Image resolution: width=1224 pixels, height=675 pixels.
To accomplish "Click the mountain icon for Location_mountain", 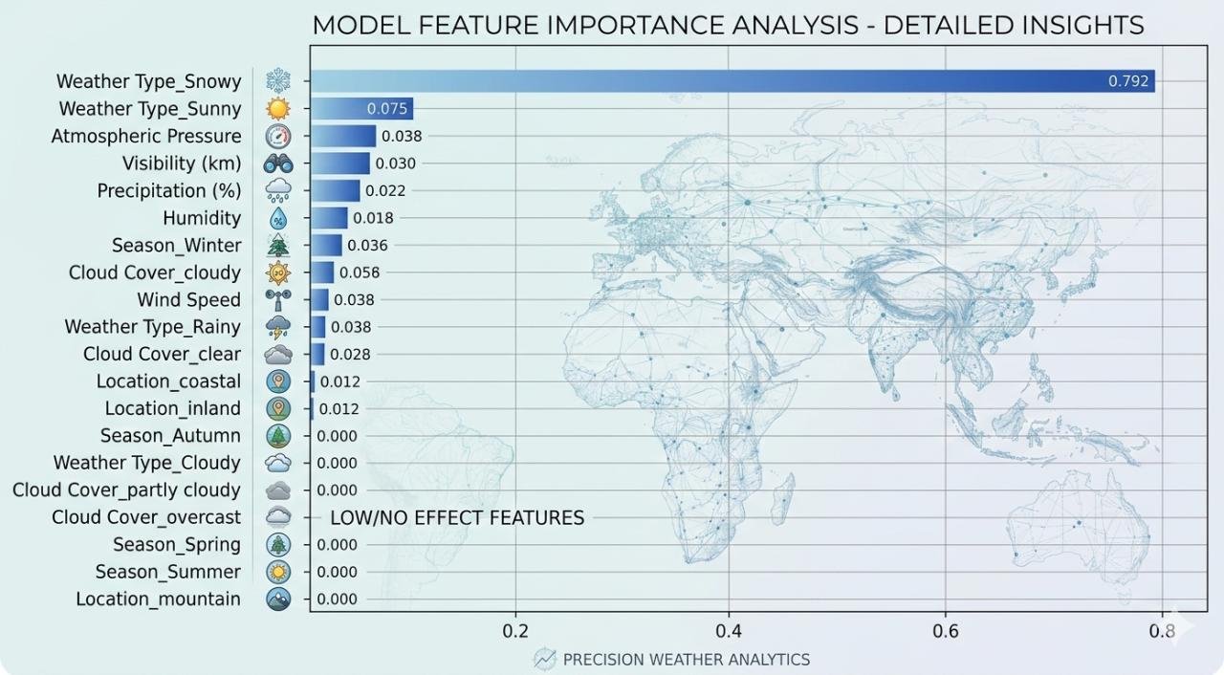I will 278,599.
